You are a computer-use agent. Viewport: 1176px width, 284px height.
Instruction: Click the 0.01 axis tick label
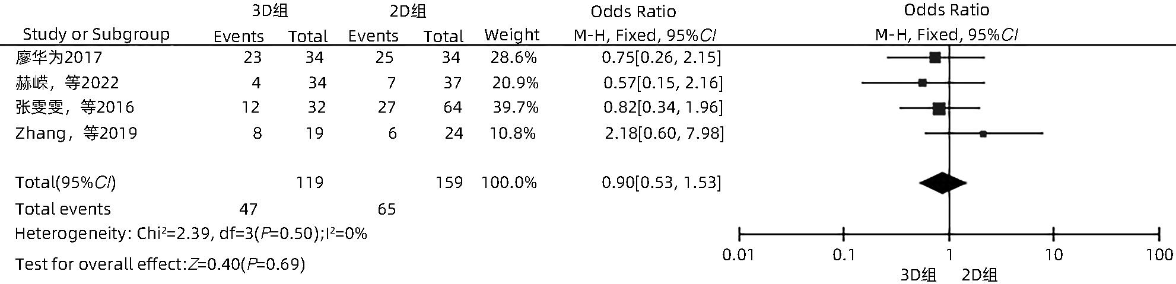739,256
